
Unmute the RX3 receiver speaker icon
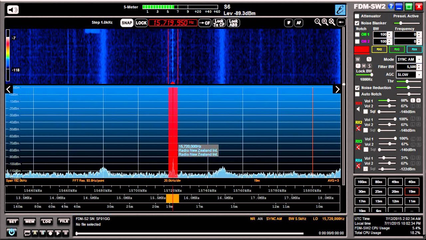(x=358, y=147)
